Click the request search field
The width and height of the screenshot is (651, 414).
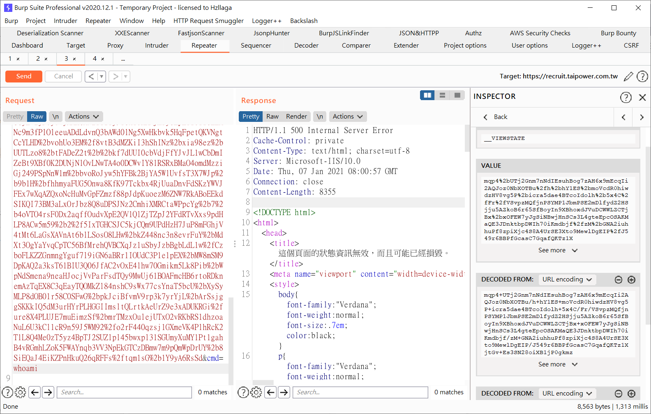(x=124, y=393)
